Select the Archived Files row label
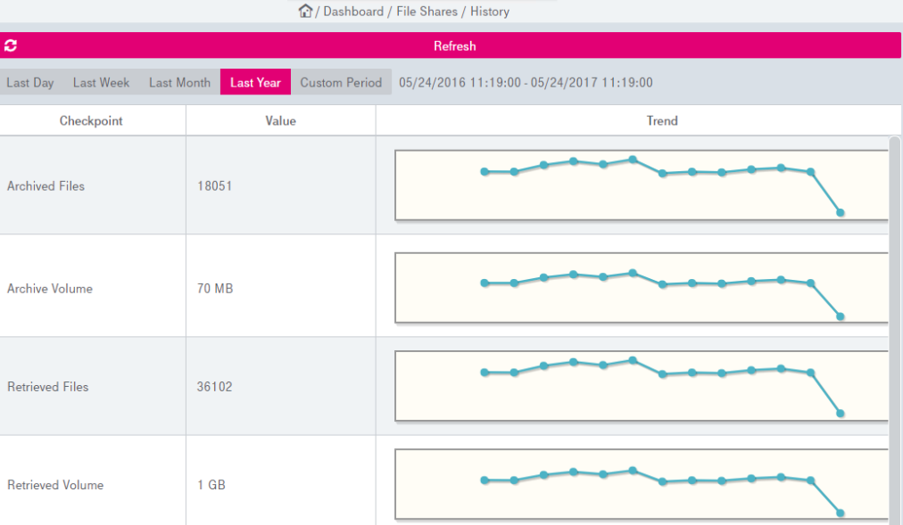Image resolution: width=903 pixels, height=525 pixels. [46, 186]
